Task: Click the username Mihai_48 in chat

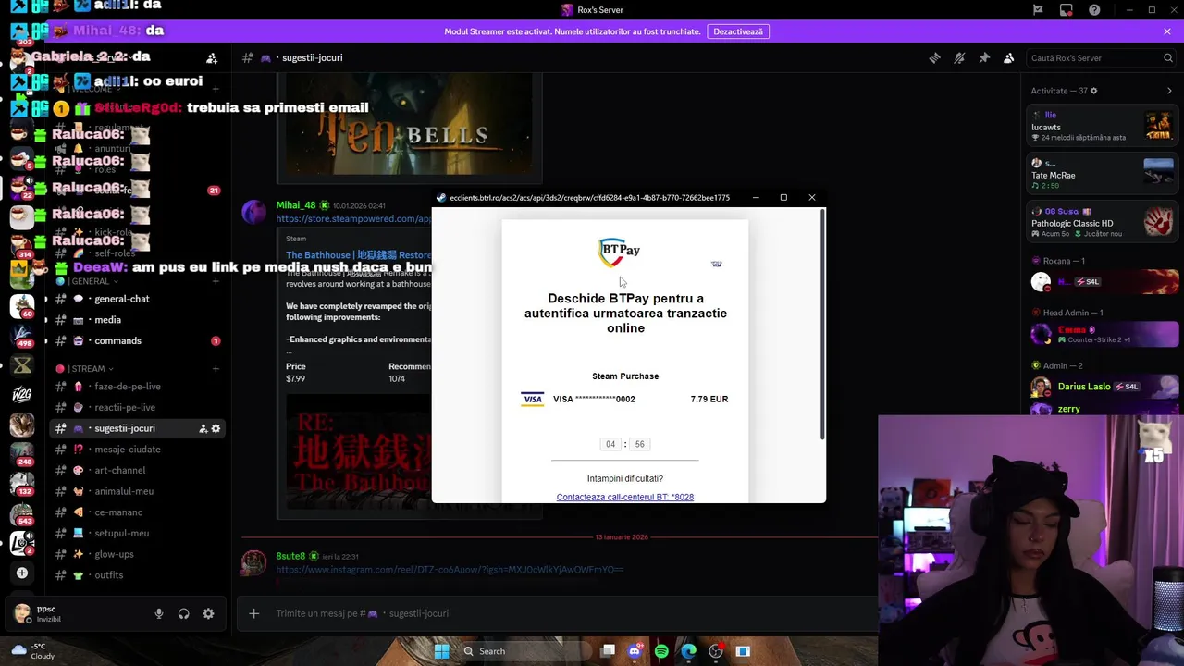Action: click(x=296, y=205)
